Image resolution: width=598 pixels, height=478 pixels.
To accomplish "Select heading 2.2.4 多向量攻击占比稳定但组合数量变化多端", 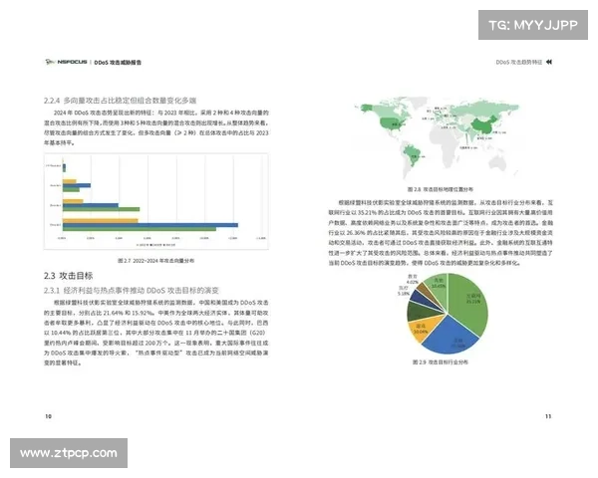I will click(x=120, y=101).
